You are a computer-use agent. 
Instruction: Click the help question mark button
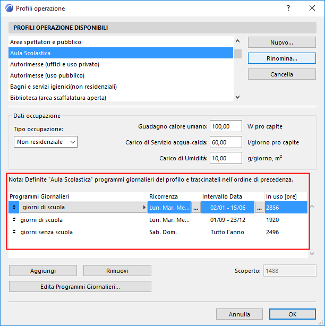pos(288,8)
